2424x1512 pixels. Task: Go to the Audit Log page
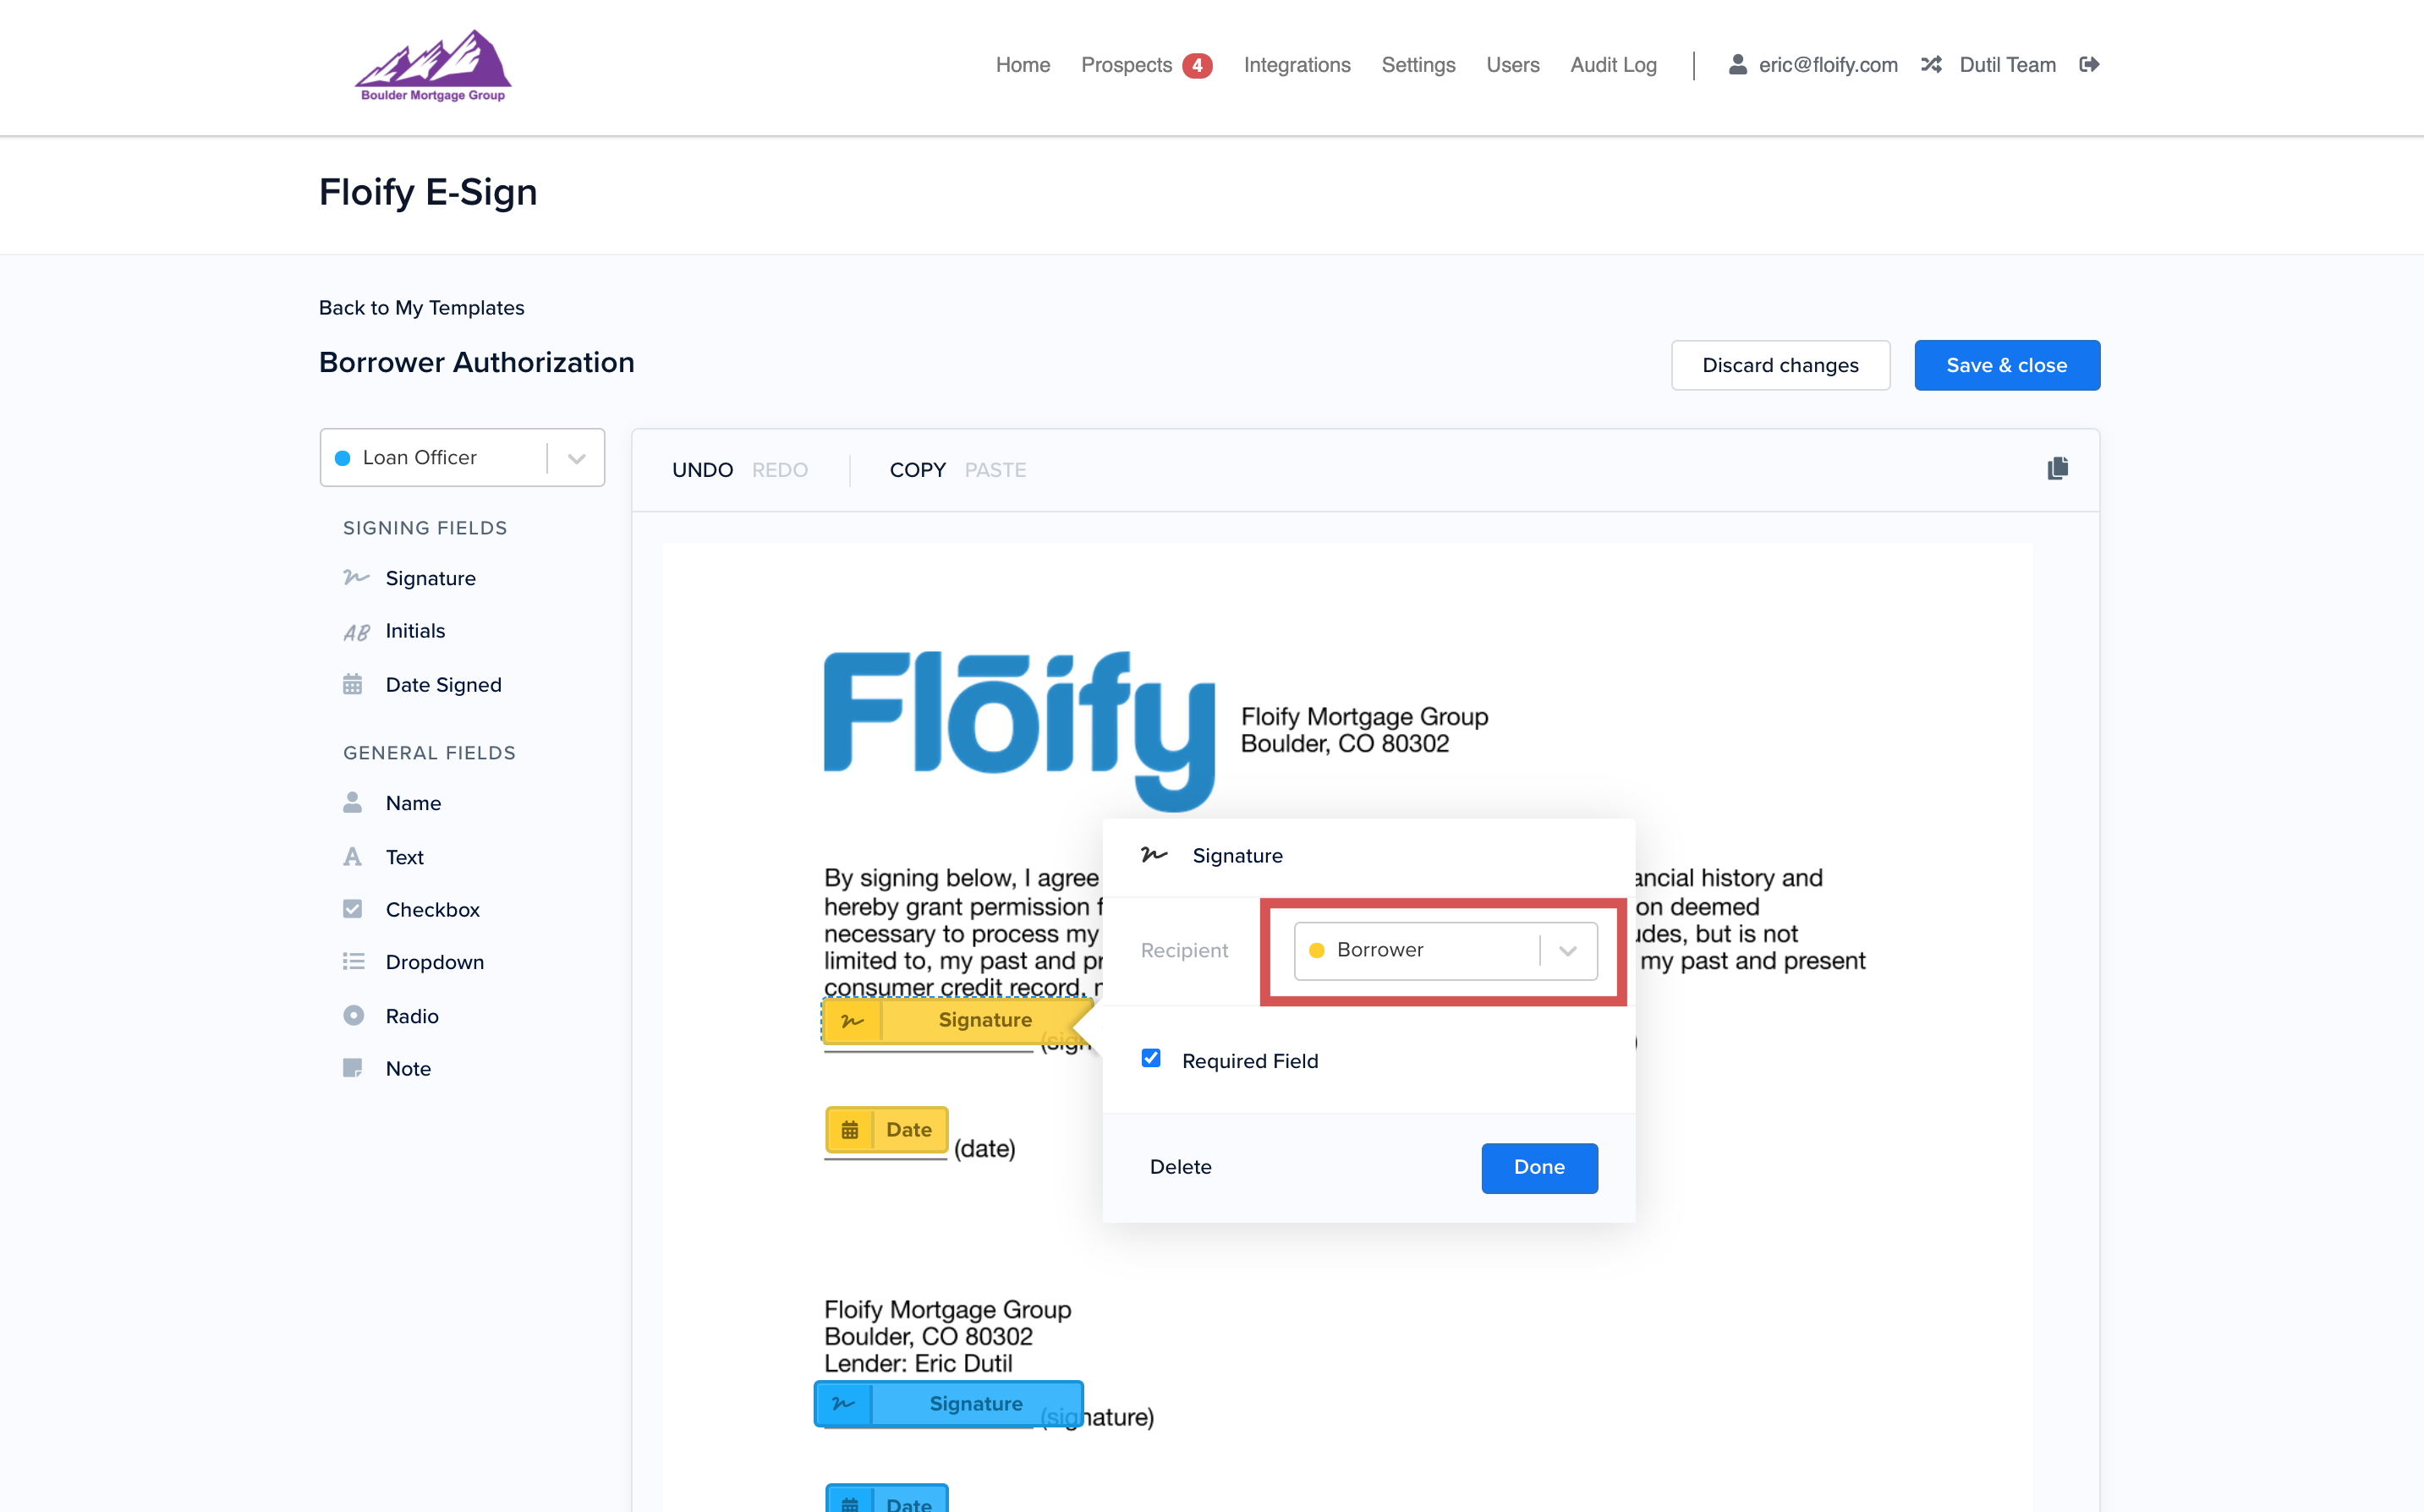click(1613, 65)
